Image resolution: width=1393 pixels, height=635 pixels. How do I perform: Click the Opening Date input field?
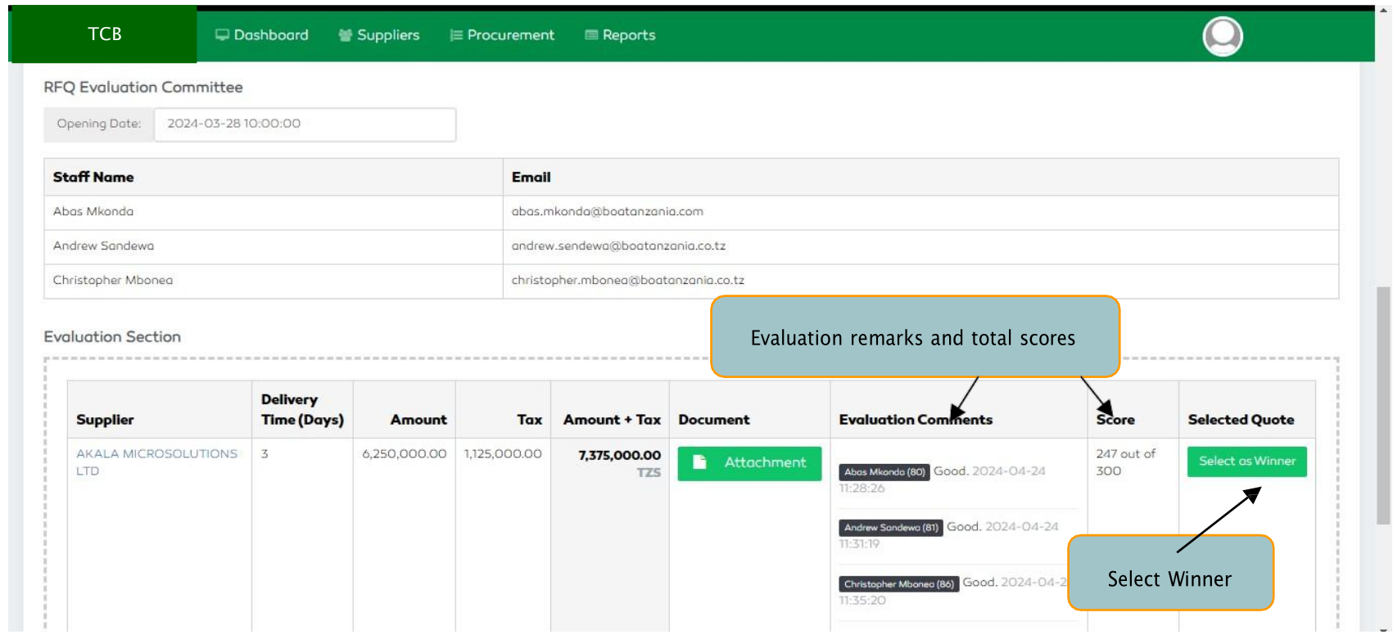coord(304,124)
